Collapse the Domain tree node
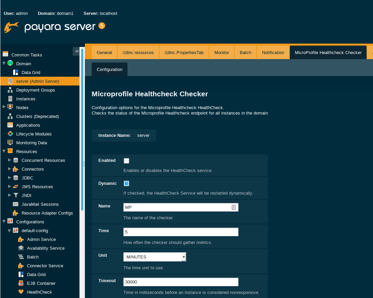This screenshot has width=373, height=298. point(4,63)
